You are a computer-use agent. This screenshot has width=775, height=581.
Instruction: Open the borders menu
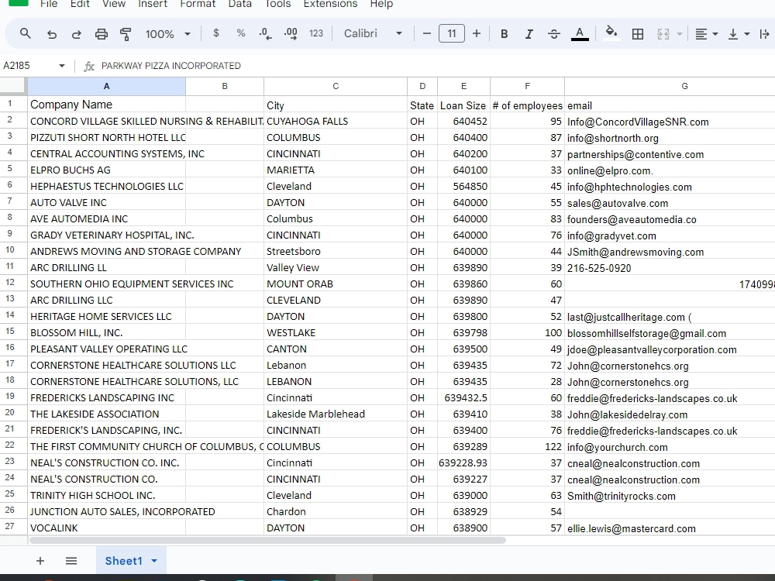click(x=638, y=33)
